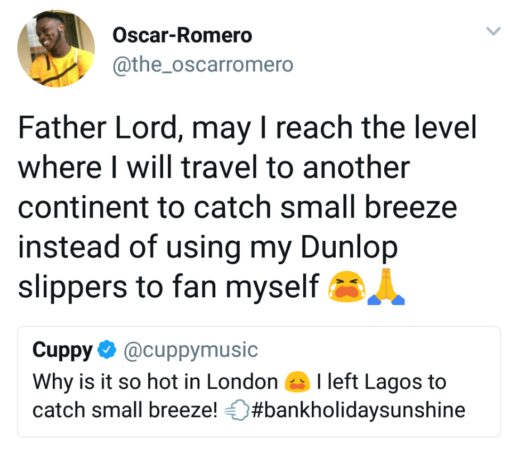
Task: Click Cuppy's blue verified badge
Action: tap(108, 350)
